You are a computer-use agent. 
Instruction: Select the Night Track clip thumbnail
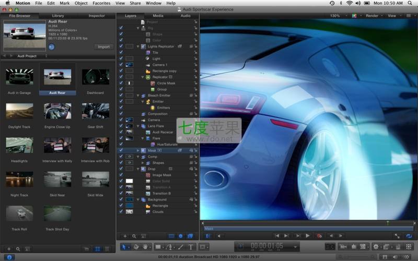click(x=19, y=179)
